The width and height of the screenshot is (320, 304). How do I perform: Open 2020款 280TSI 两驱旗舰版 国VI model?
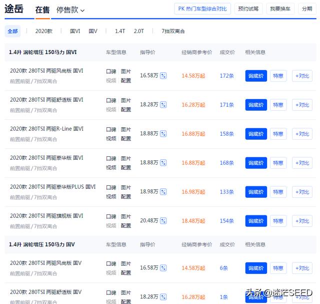pos(46,216)
